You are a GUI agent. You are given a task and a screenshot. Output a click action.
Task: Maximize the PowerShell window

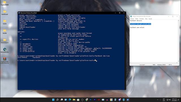coord(120,13)
